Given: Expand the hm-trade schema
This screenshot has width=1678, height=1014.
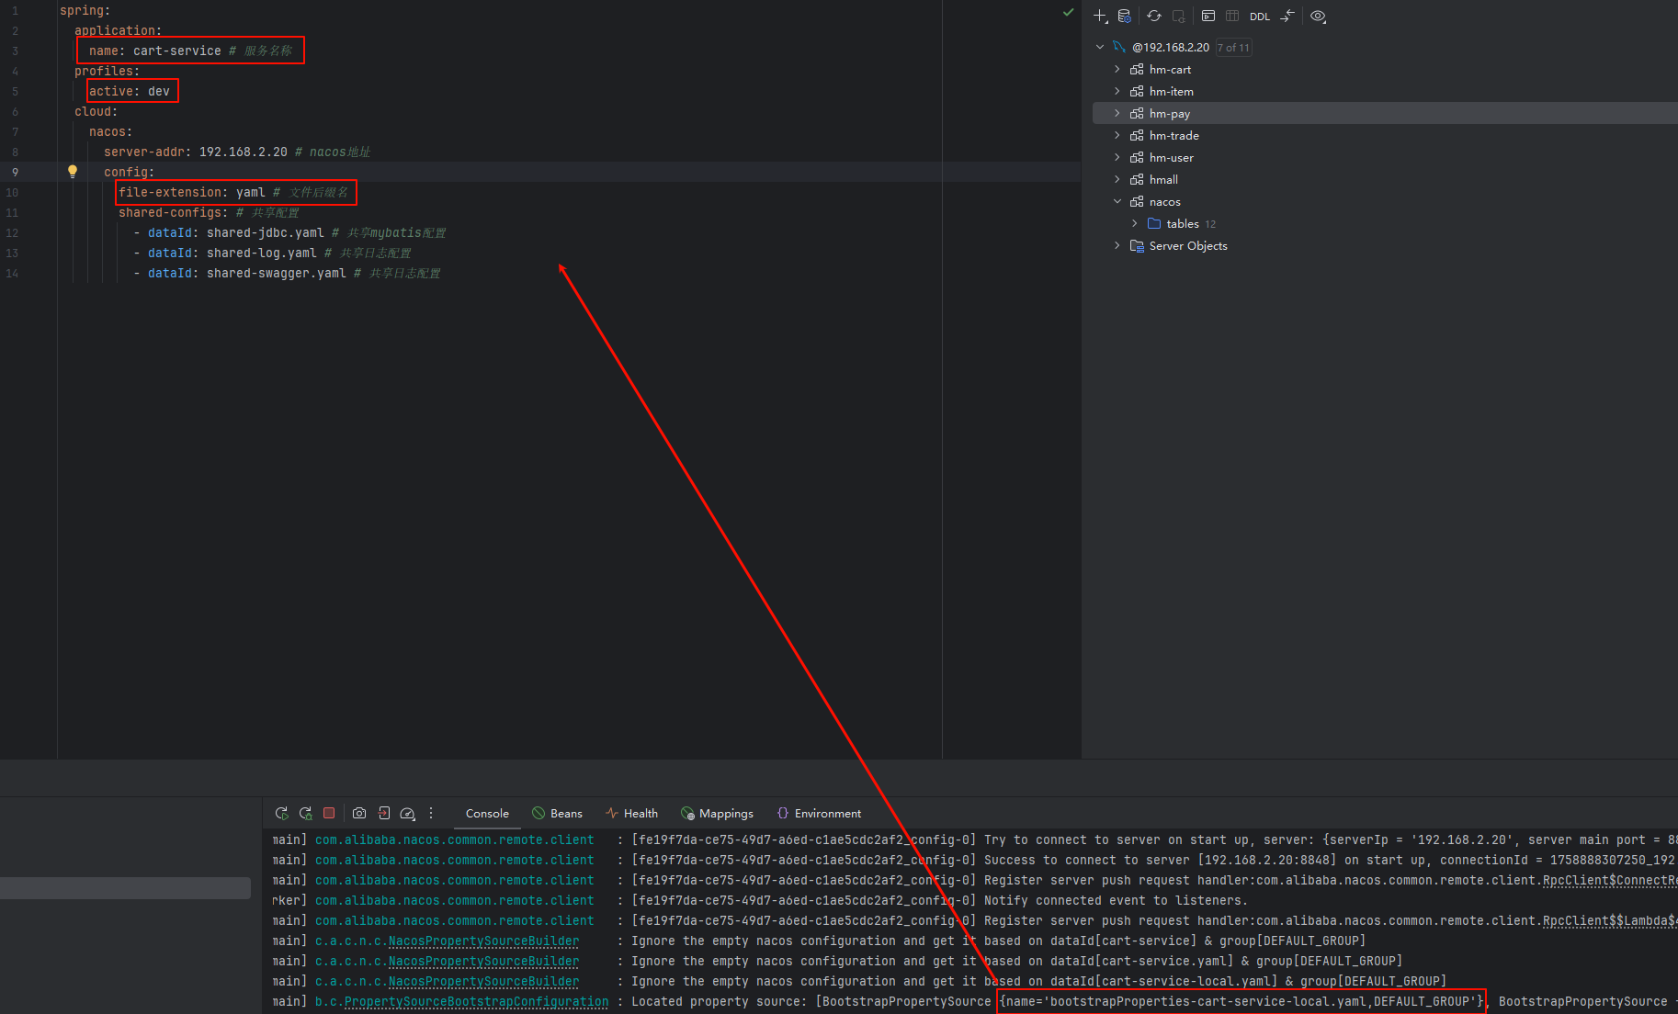Looking at the screenshot, I should [x=1117, y=135].
